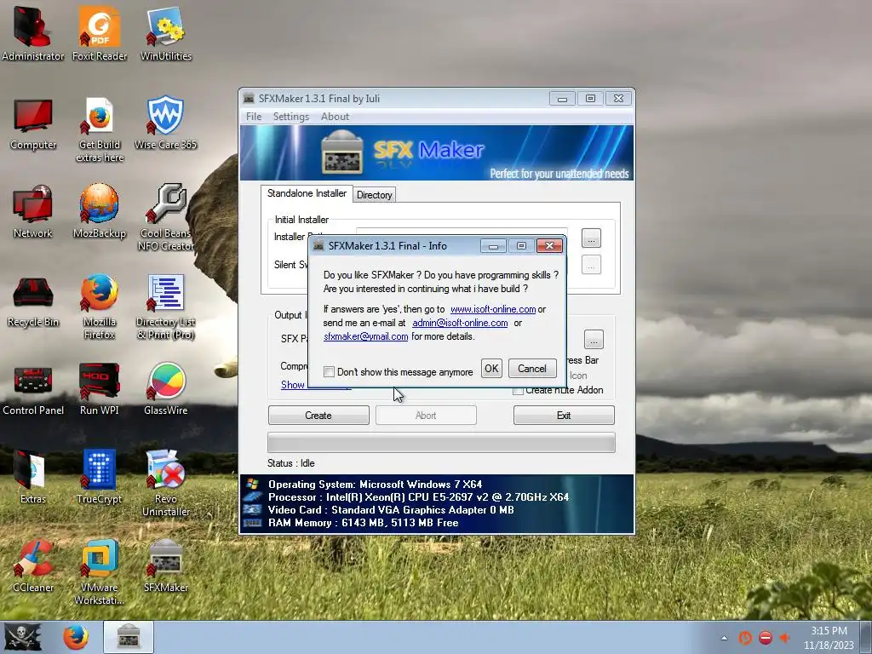Screen dimensions: 872x654
Task: Close the SFXMaker Info dialog
Action: coord(549,246)
